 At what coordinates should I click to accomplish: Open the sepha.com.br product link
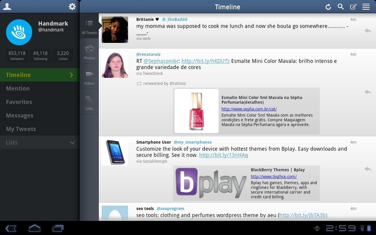point(249,109)
